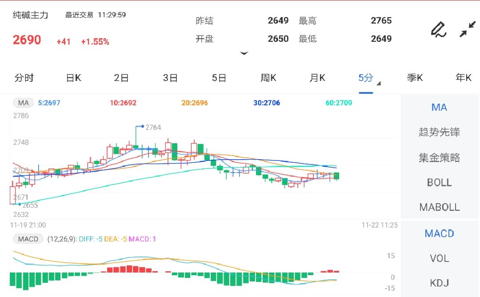Open the 季K chart tab

click(x=415, y=78)
